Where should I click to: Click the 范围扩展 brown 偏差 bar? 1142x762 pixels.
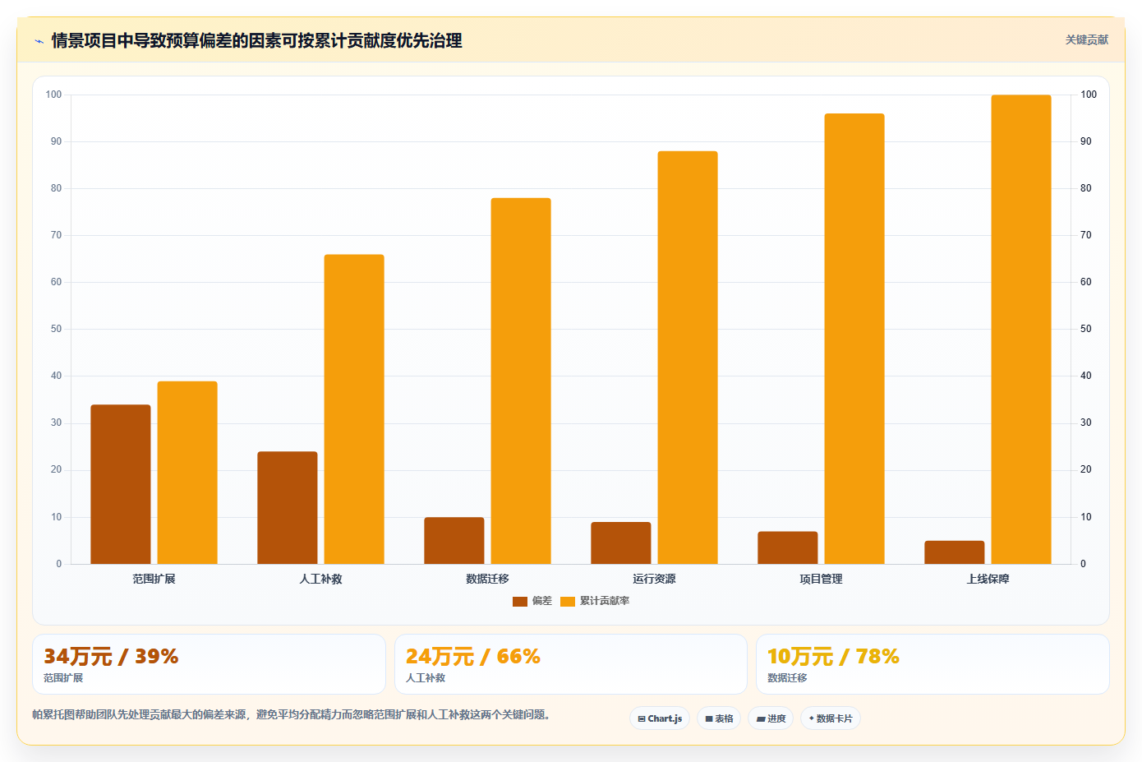click(121, 484)
